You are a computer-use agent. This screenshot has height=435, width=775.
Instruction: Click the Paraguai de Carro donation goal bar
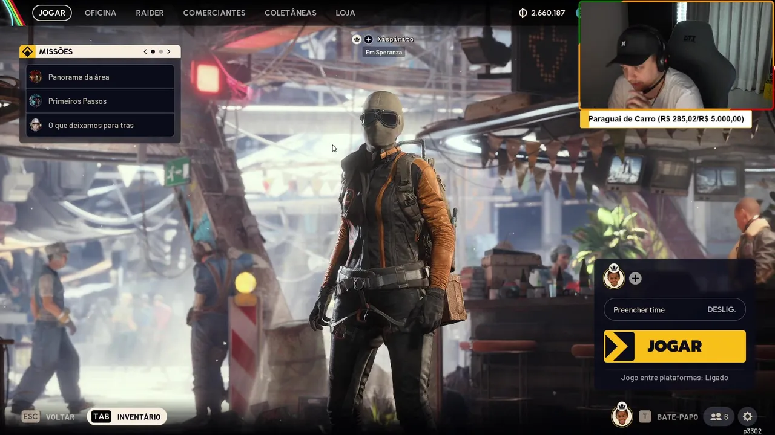coord(666,119)
